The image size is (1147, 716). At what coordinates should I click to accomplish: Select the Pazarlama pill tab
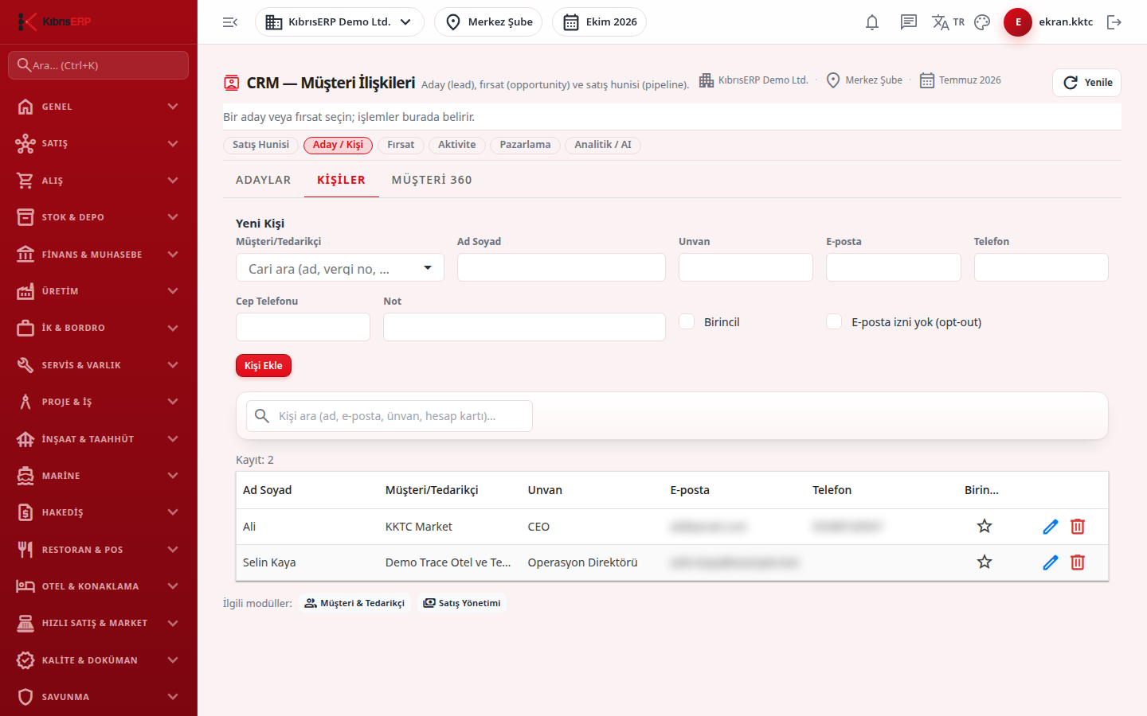pyautogui.click(x=525, y=145)
